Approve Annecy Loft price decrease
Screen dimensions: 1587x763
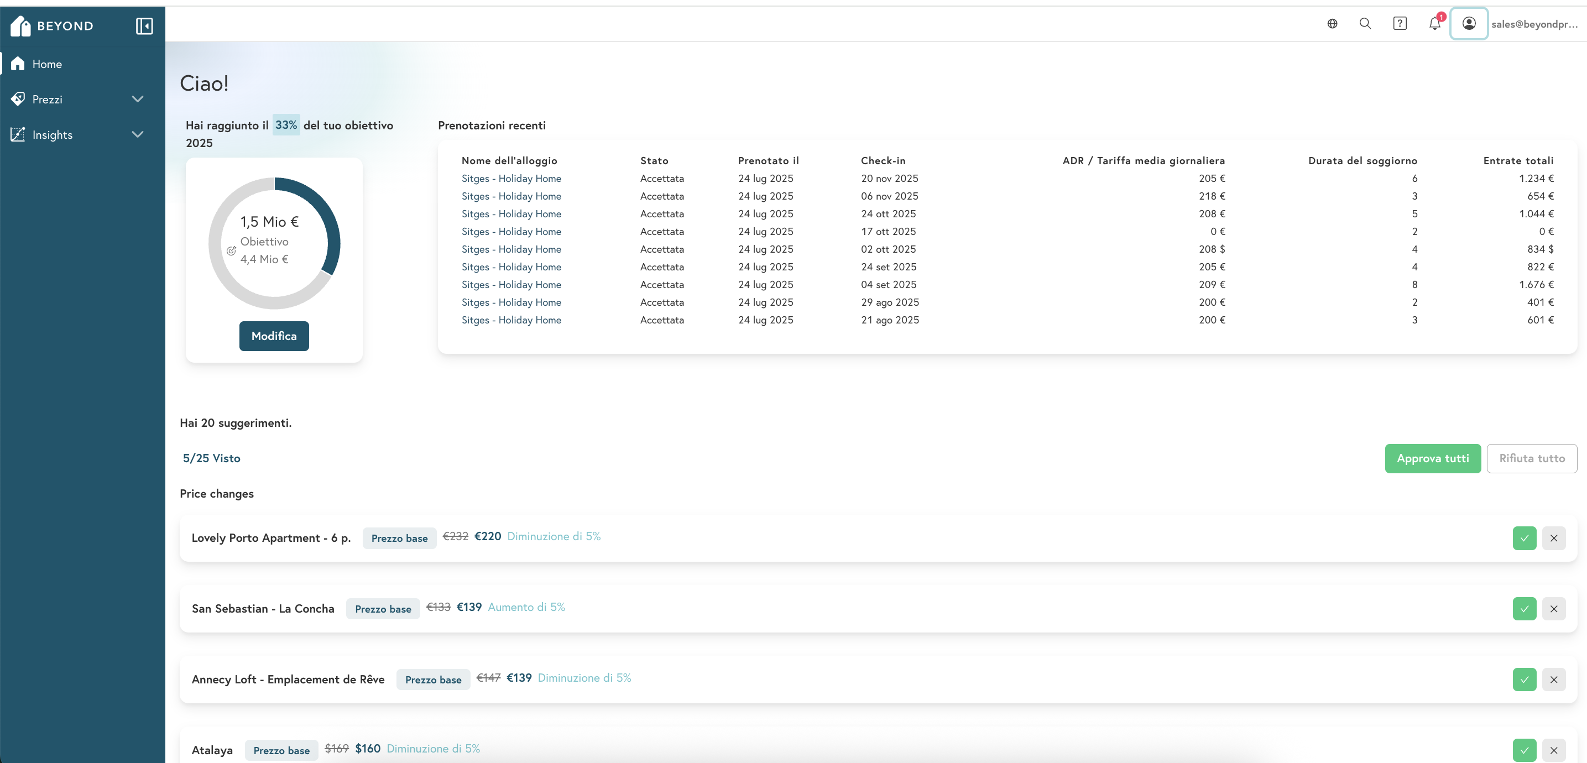click(1524, 680)
